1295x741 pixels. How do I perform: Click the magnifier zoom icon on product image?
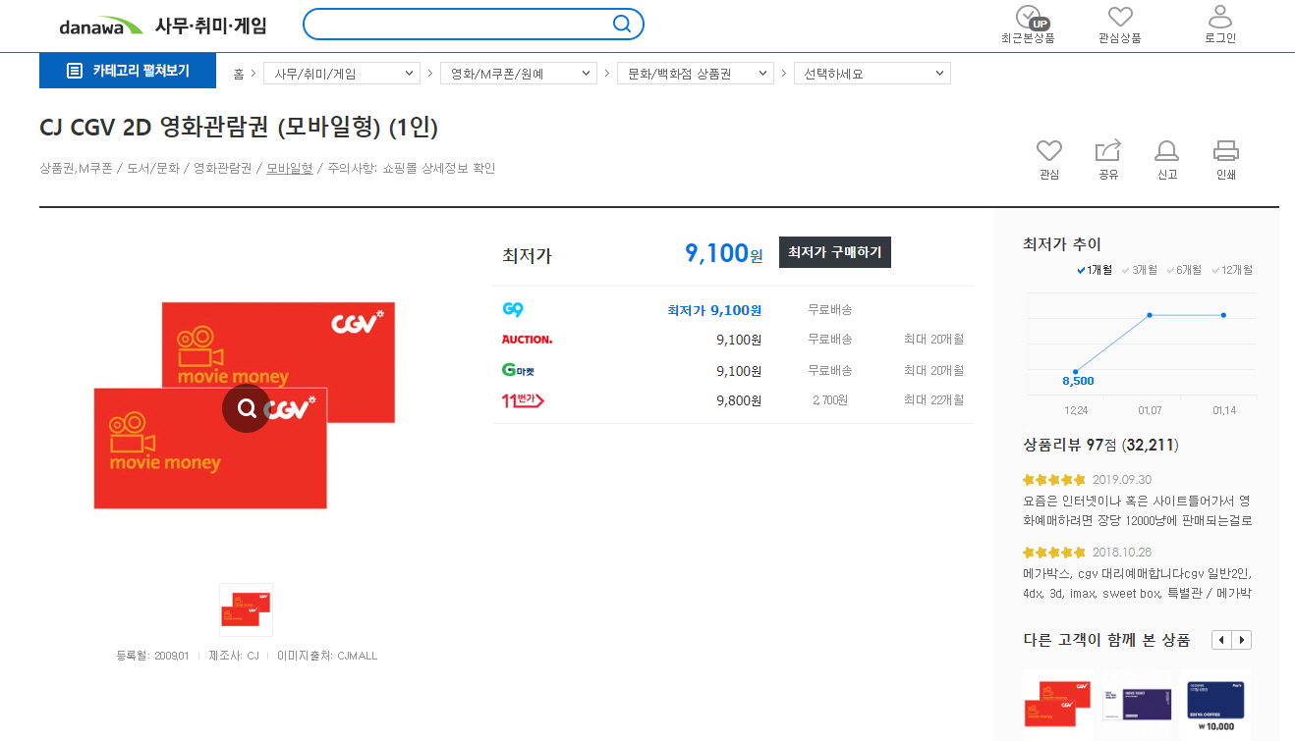pyautogui.click(x=247, y=407)
